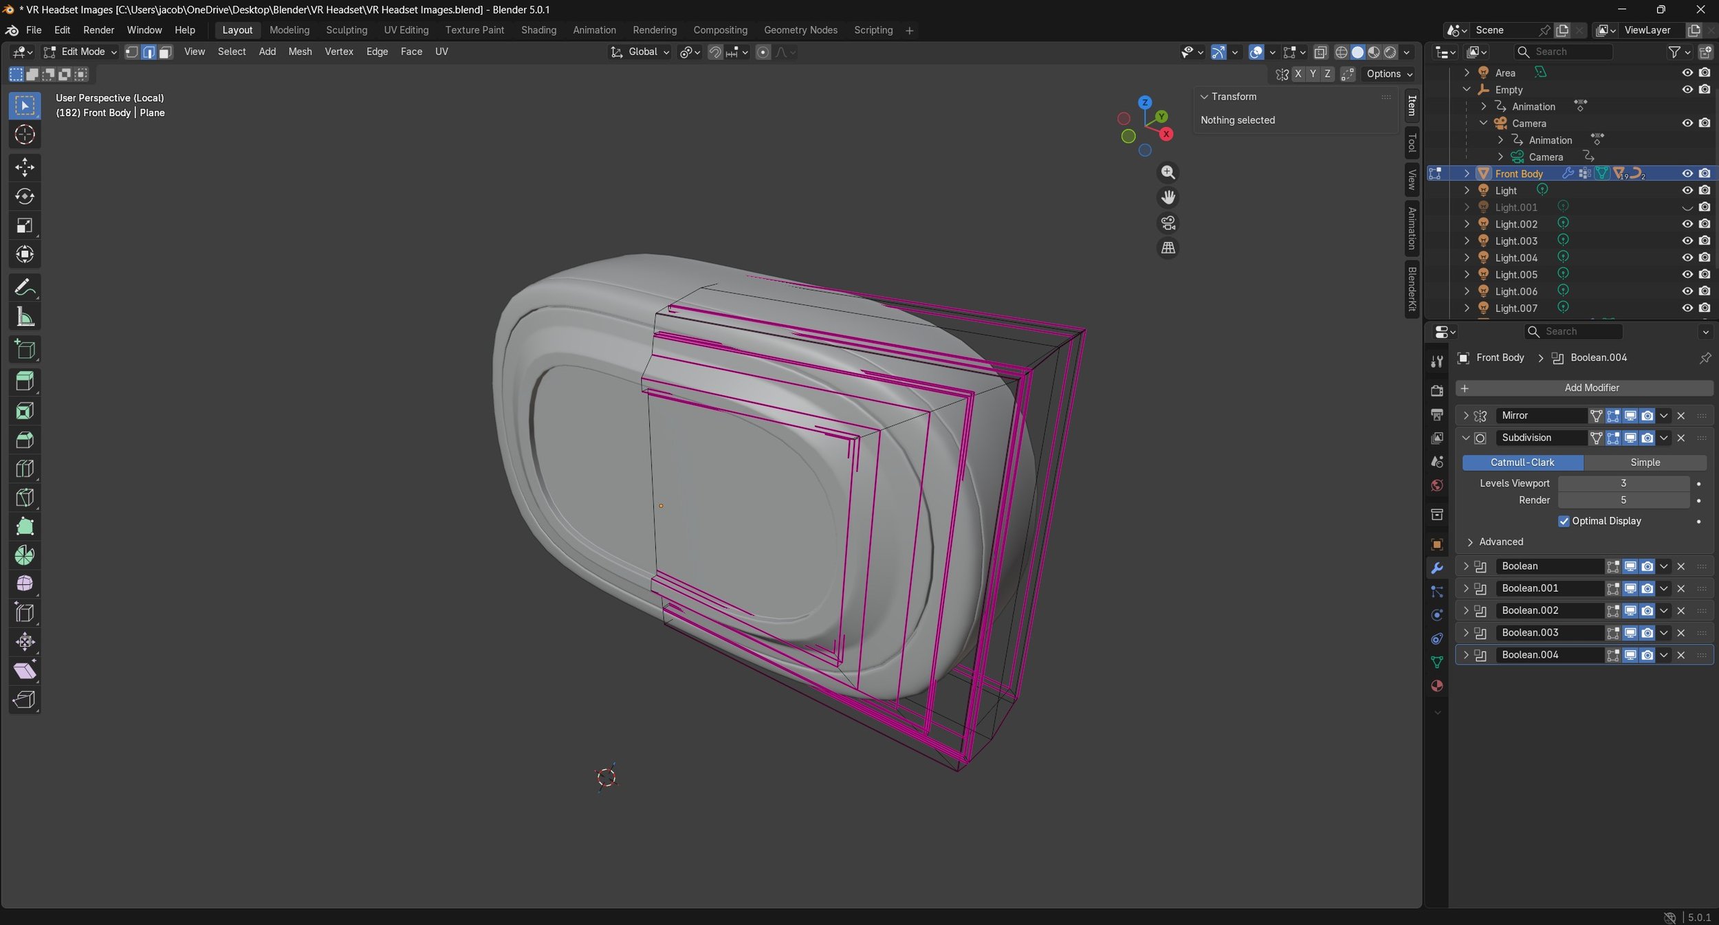The width and height of the screenshot is (1719, 925).
Task: Toggle the Optimal Display checkbox
Action: [1564, 521]
